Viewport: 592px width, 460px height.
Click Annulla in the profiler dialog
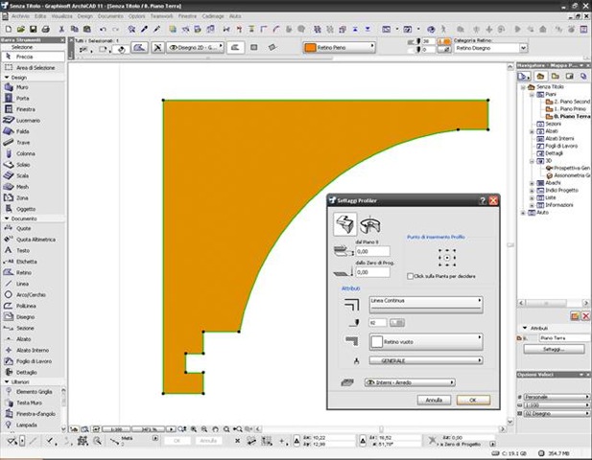(434, 400)
